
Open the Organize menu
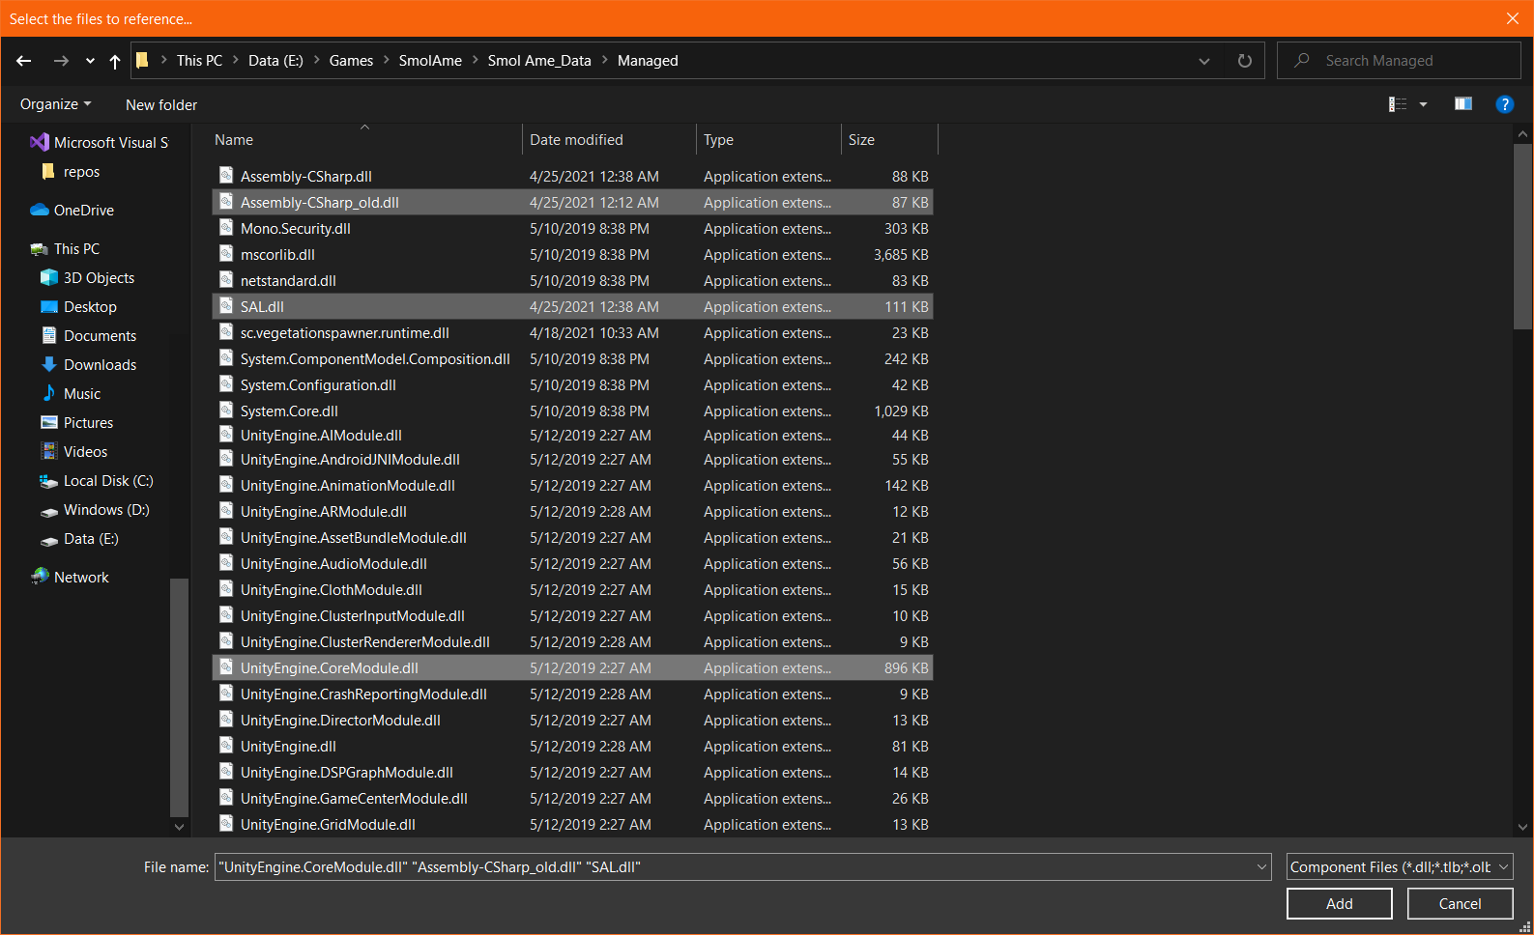click(x=56, y=104)
